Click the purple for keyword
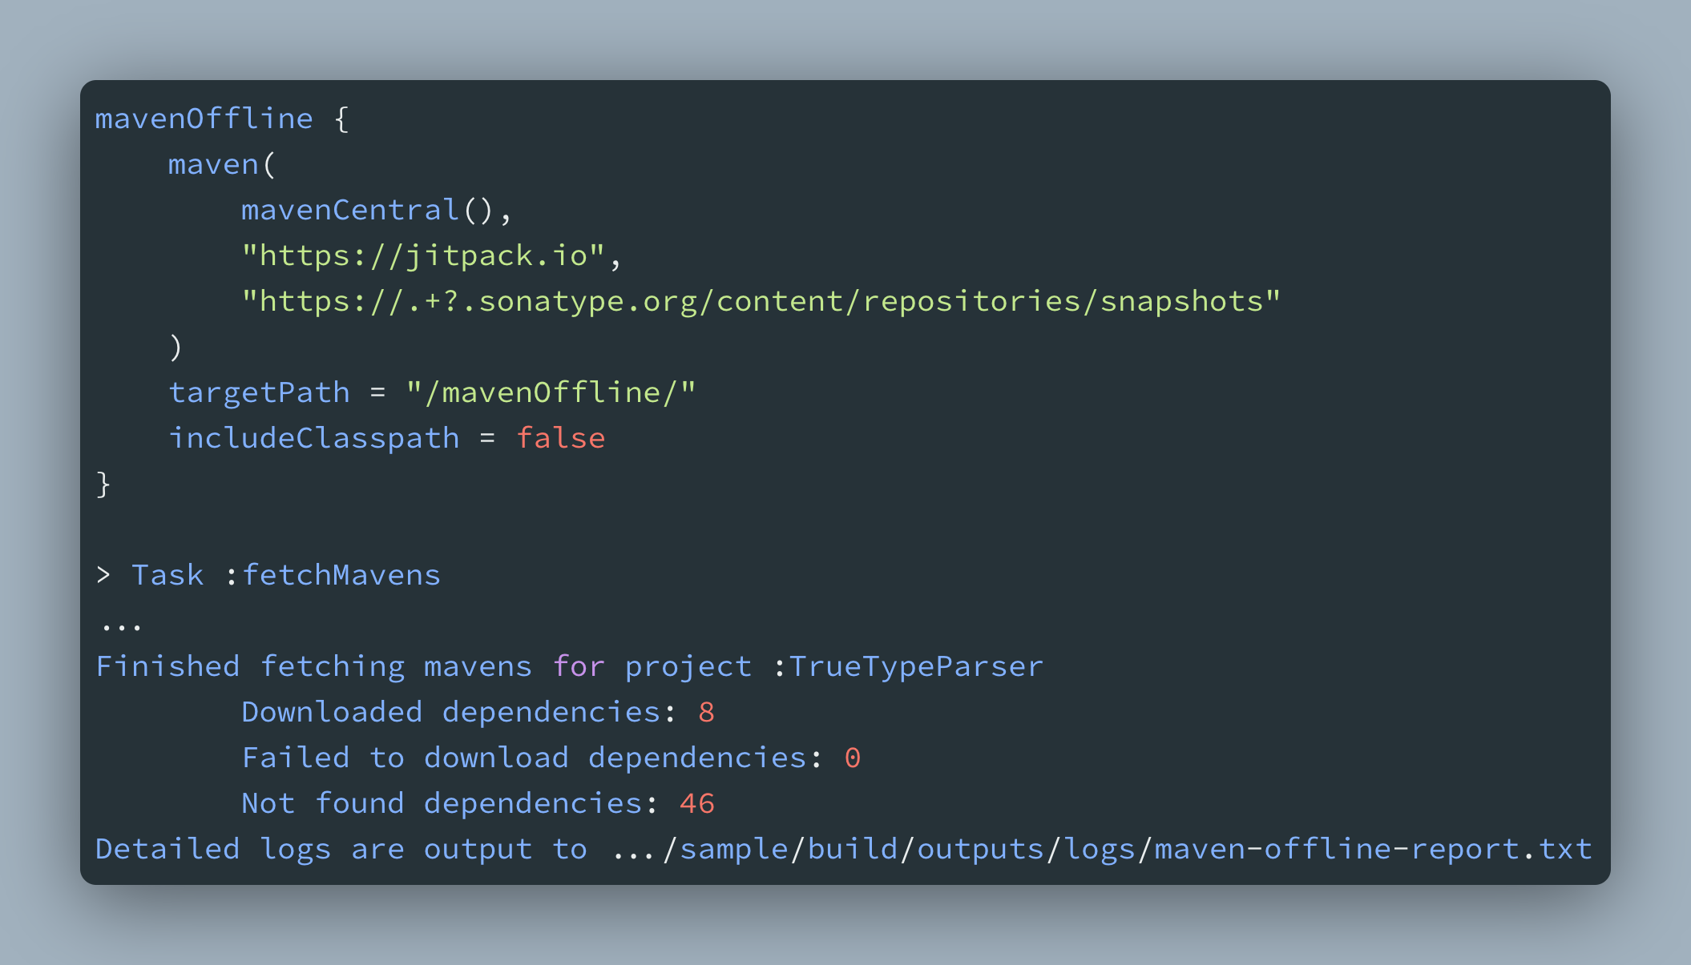The height and width of the screenshot is (965, 1691). click(578, 666)
